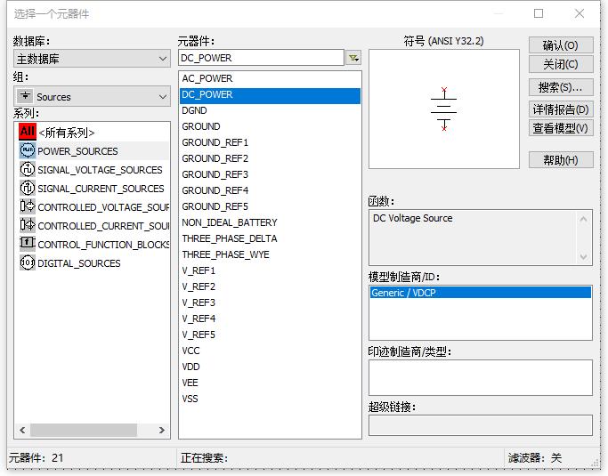This screenshot has height=476, width=608.
Task: Click the 查看模型(V) view model button
Action: tap(561, 128)
